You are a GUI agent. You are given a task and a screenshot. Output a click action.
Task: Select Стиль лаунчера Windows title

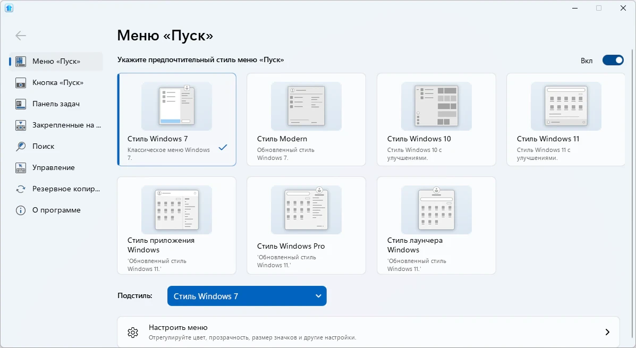[415, 245]
